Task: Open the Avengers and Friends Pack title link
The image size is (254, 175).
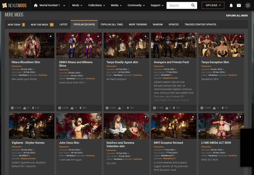Action: point(172,62)
